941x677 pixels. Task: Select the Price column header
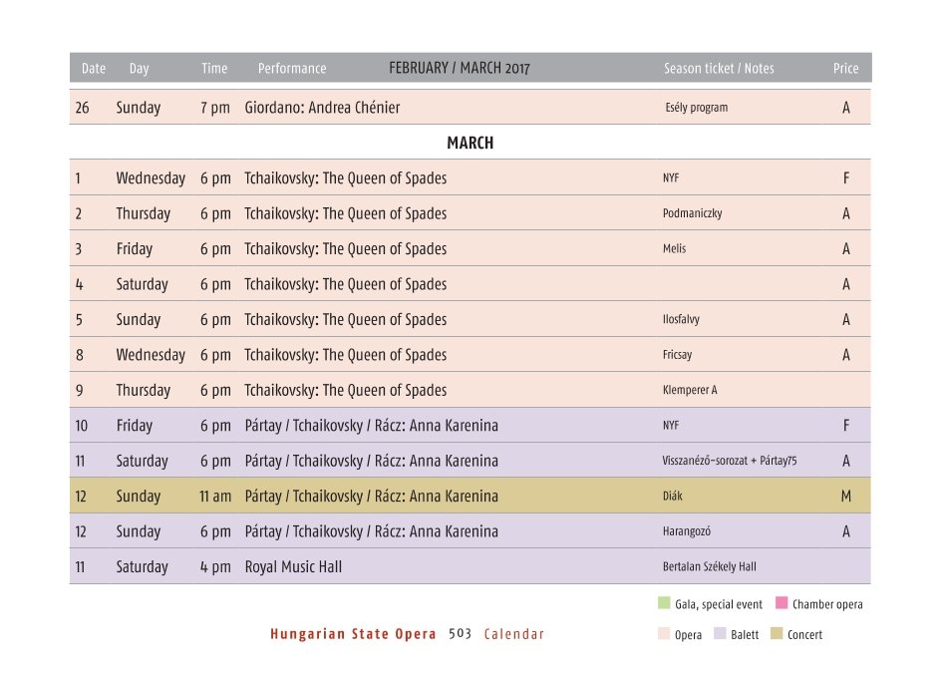click(x=845, y=69)
